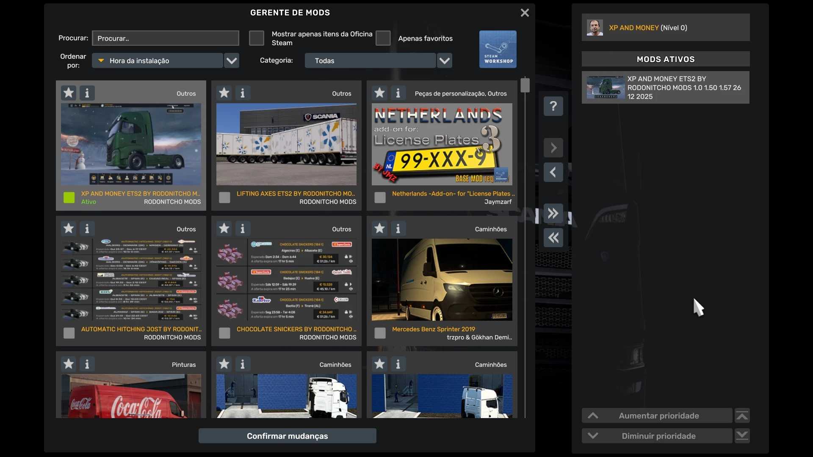Deactivate all mods with double left arrow
813x457 pixels.
(x=553, y=238)
